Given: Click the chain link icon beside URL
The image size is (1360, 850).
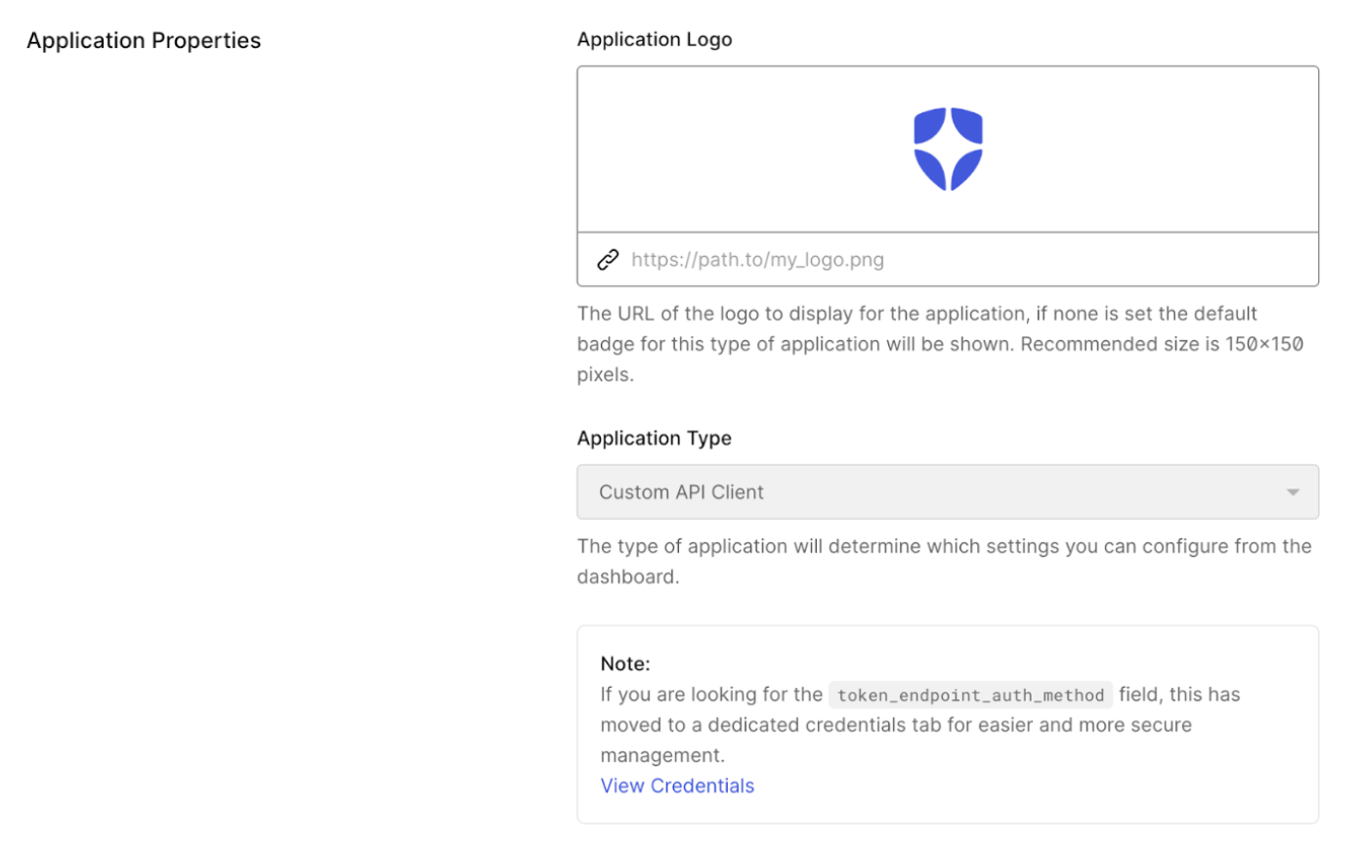Looking at the screenshot, I should point(608,259).
